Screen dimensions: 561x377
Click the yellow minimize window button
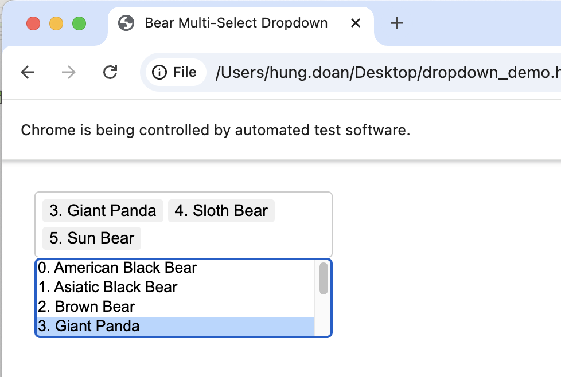point(56,23)
